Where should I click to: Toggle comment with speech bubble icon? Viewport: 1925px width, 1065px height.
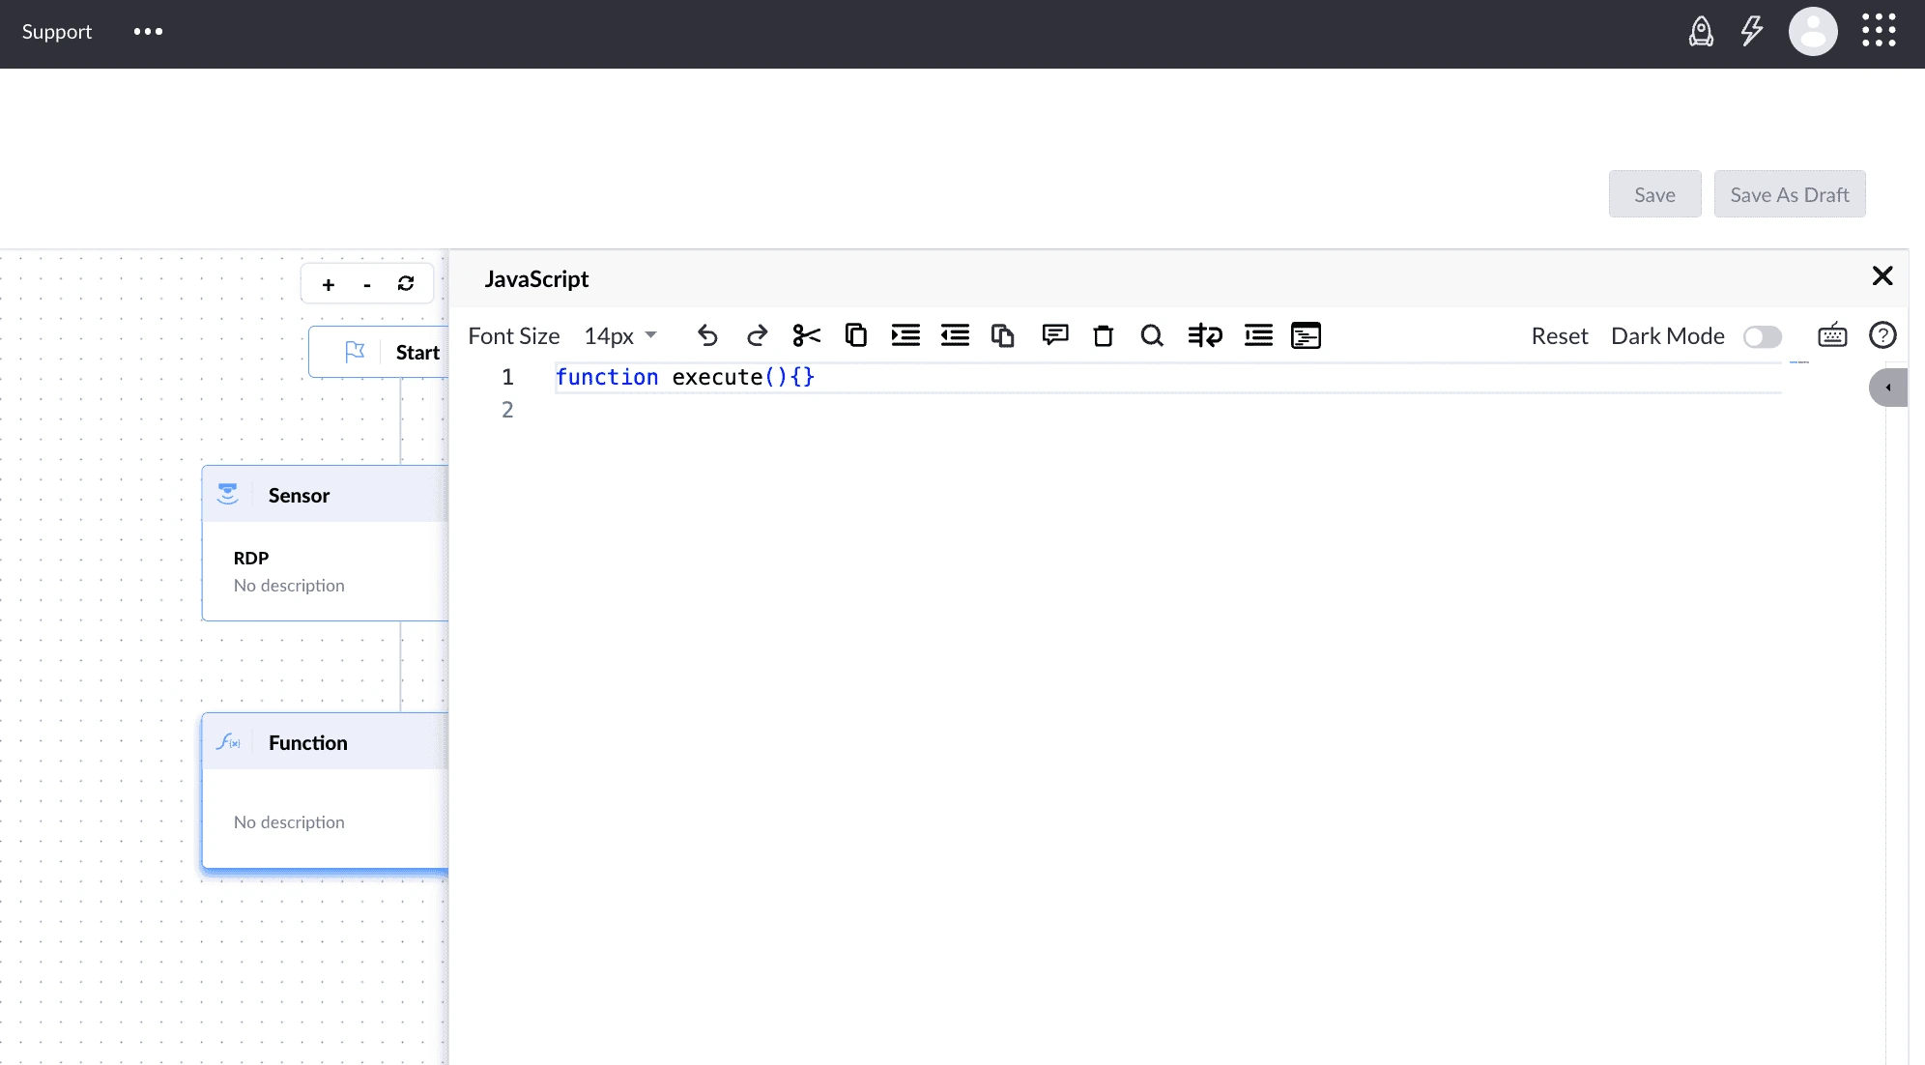pyautogui.click(x=1054, y=335)
